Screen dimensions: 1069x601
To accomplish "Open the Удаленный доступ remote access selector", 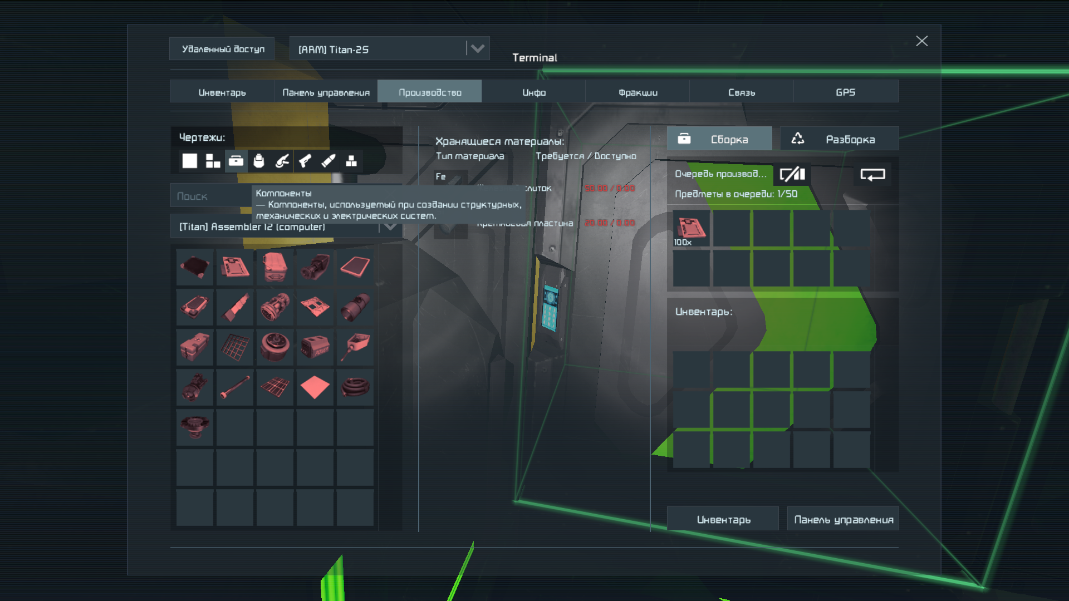I will 222,49.
